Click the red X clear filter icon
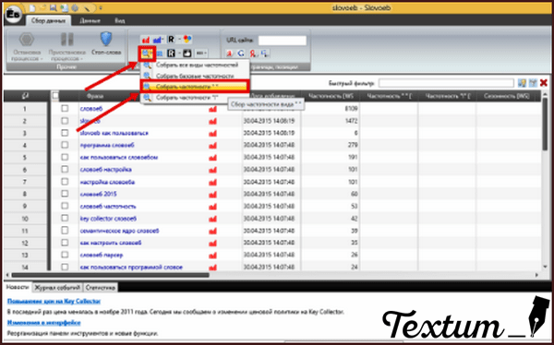This screenshot has width=554, height=345. click(x=544, y=83)
